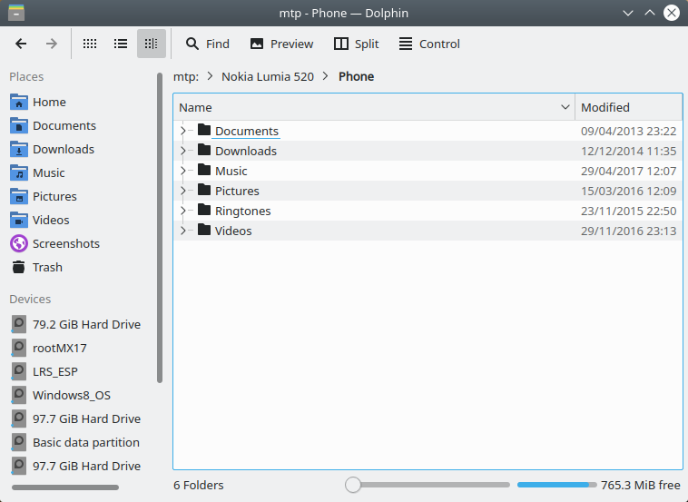Screen dimensions: 688x502
Task: Expand the Videos folder tree arrow
Action: [183, 231]
